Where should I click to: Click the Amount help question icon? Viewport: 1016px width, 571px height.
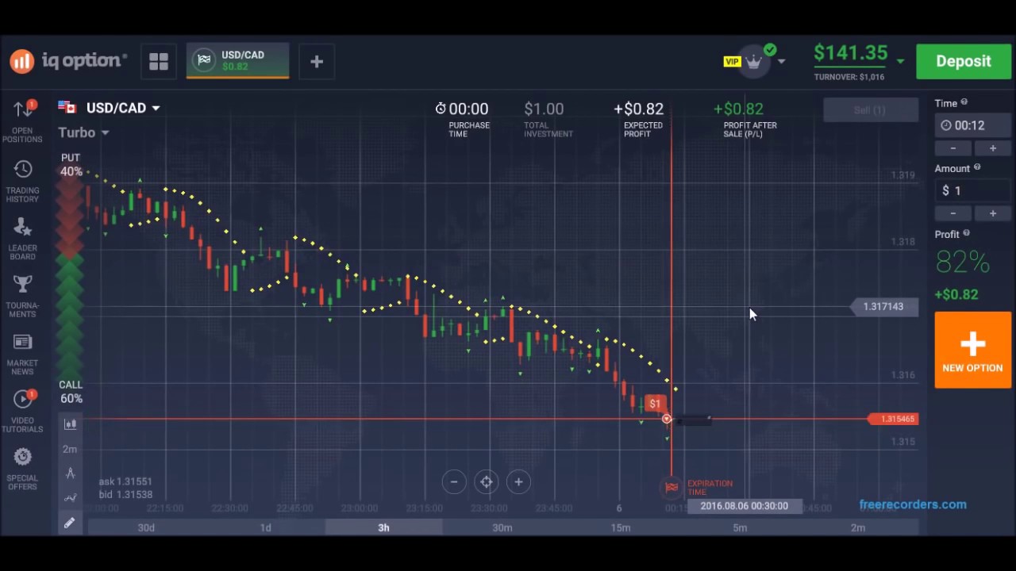[x=977, y=167]
